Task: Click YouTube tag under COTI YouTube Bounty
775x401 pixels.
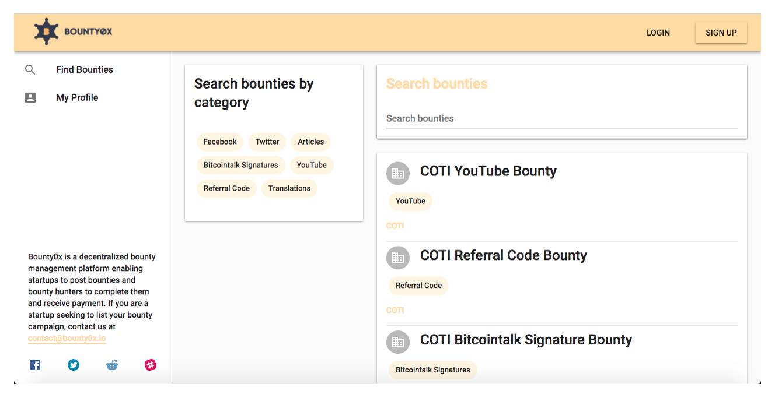Action: coord(410,201)
